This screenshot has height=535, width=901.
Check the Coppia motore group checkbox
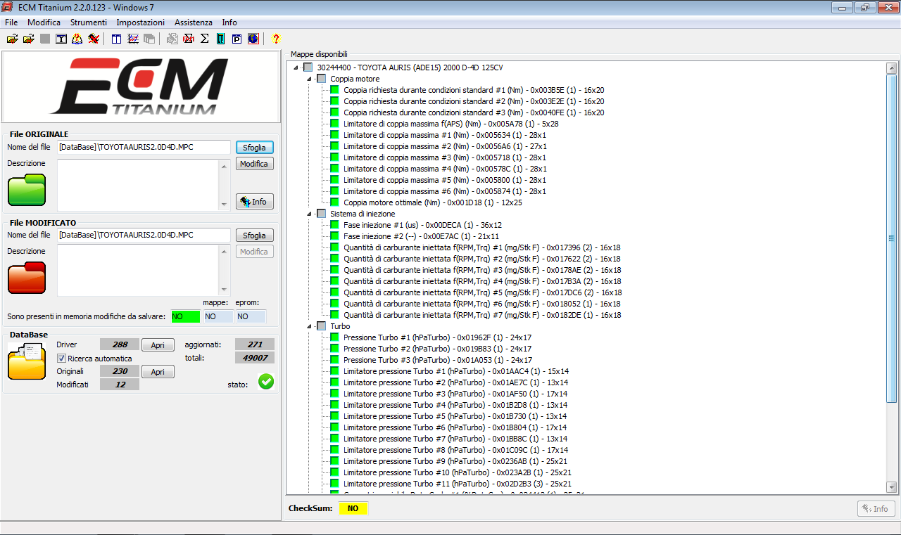[322, 79]
